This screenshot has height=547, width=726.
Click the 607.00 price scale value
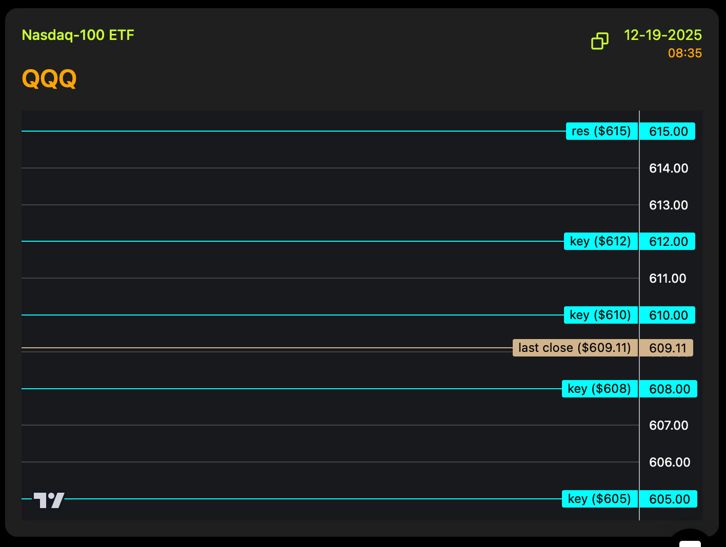[x=668, y=425]
